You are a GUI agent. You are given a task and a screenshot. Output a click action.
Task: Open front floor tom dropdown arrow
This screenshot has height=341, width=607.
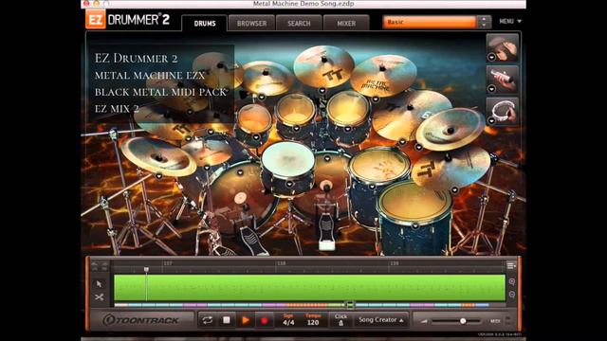(x=415, y=225)
